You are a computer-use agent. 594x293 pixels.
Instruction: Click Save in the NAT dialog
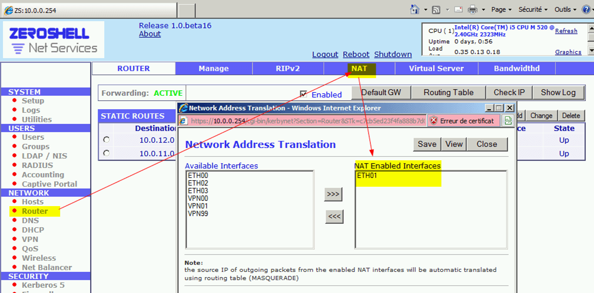427,144
